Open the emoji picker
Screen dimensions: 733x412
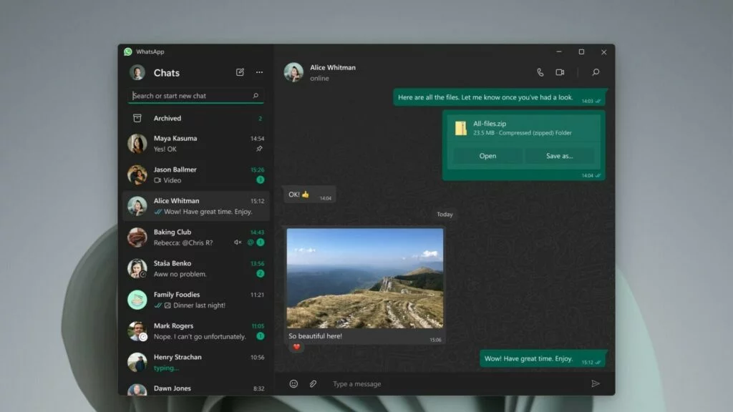click(293, 383)
